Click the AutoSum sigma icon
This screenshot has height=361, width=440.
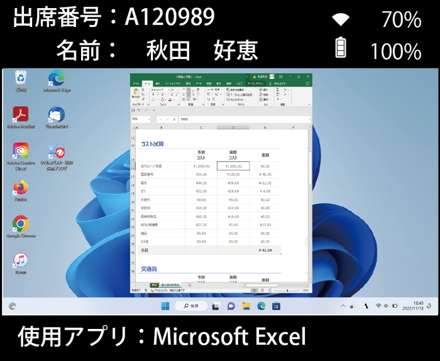tap(278, 90)
